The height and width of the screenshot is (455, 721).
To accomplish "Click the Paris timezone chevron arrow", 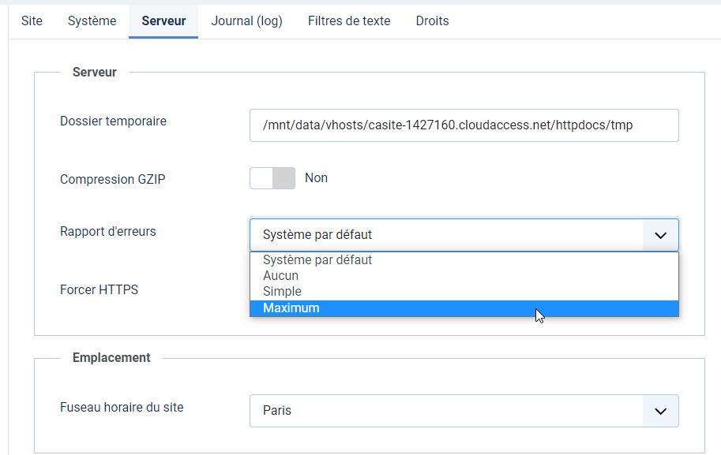I will [x=661, y=411].
